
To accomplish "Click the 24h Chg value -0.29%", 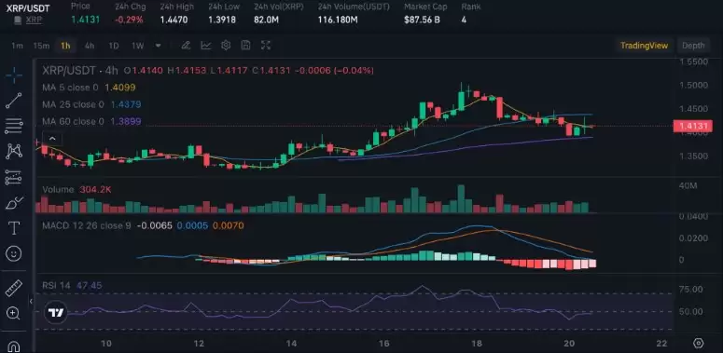I will tap(130, 20).
